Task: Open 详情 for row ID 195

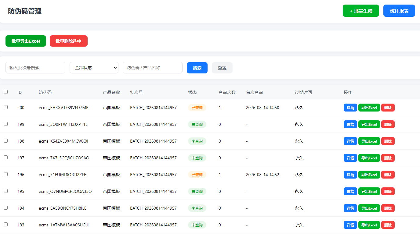Action: 350,191
